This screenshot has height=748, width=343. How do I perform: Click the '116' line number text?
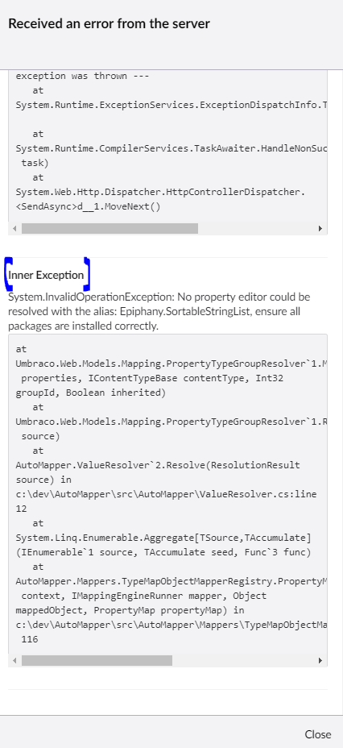click(x=30, y=639)
